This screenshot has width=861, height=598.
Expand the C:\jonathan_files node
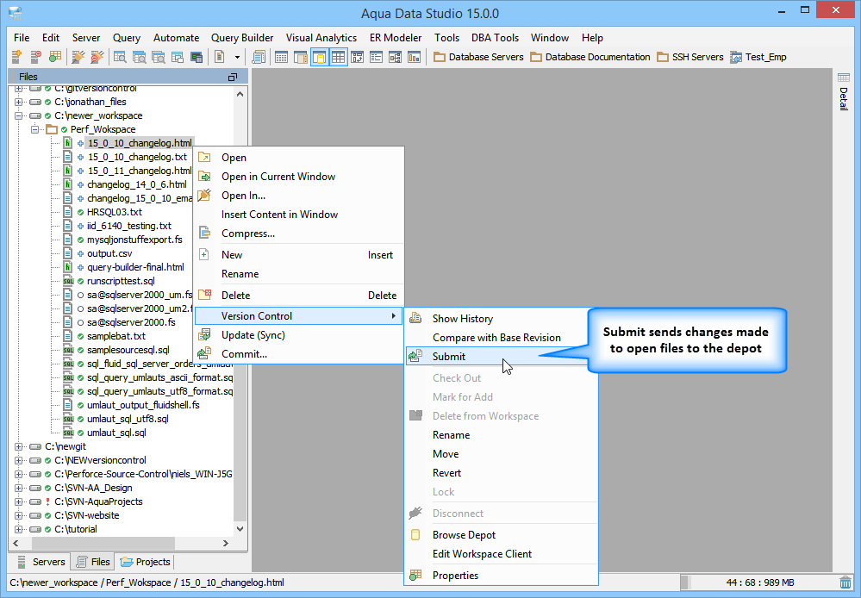coord(18,103)
